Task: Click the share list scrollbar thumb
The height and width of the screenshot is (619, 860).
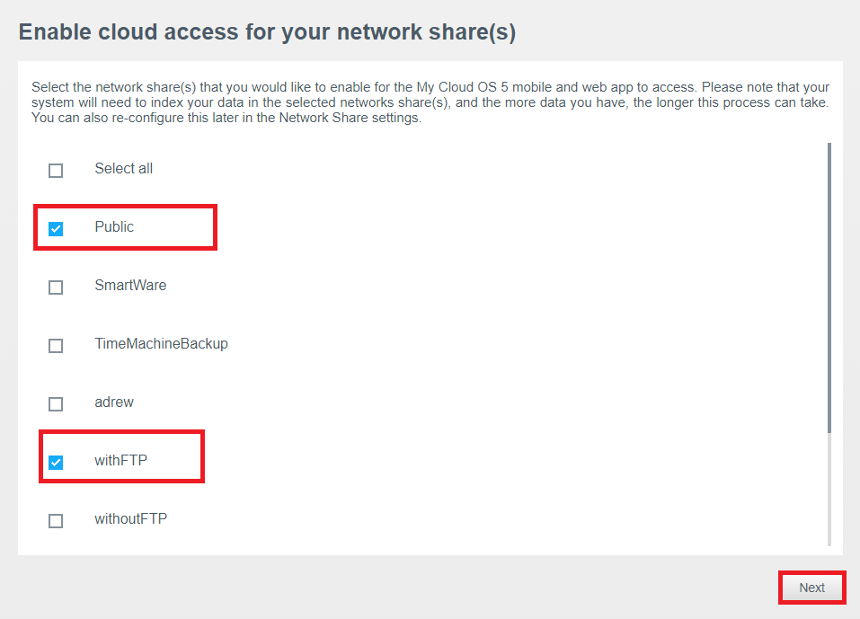Action: pos(829,287)
